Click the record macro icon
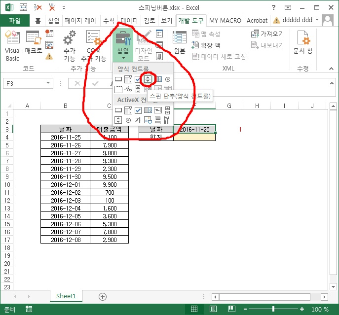The height and width of the screenshot is (315, 339). [x=49, y=33]
